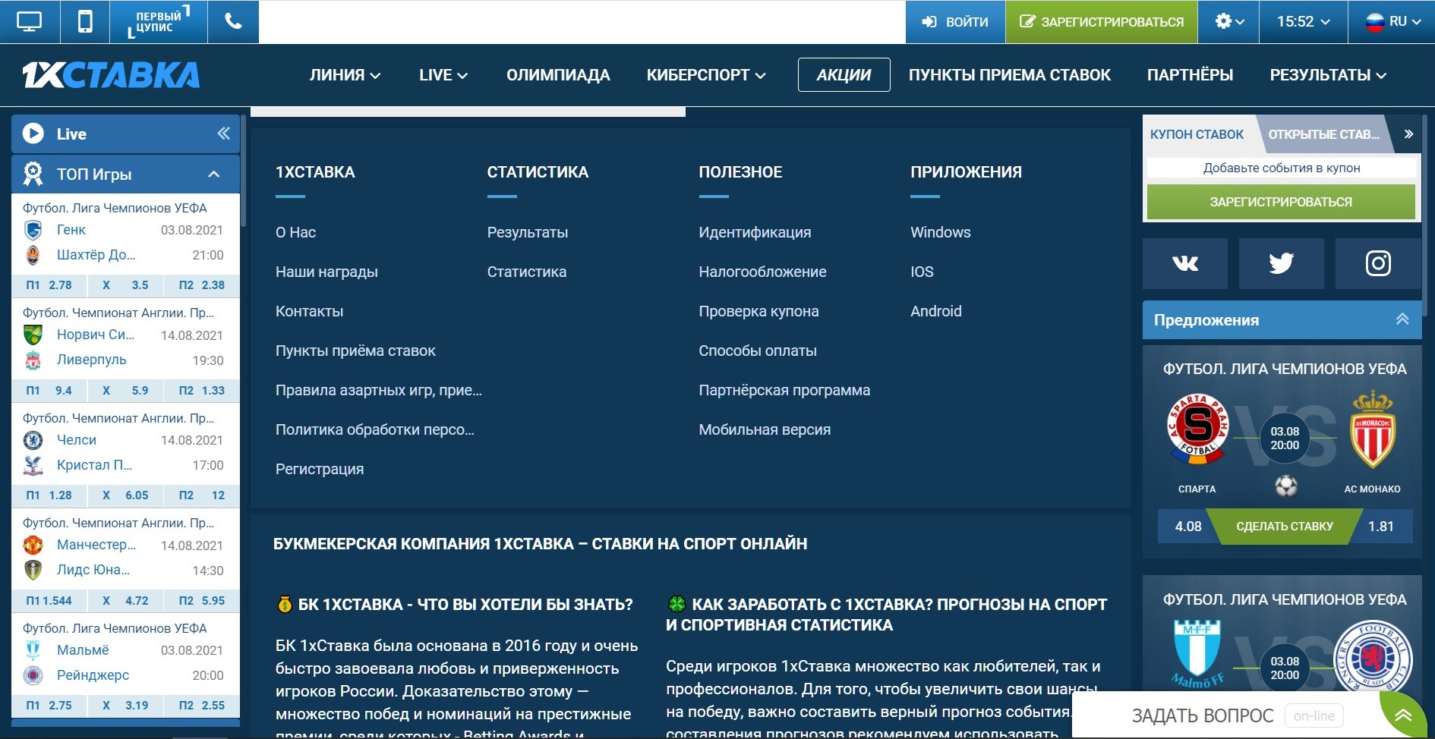Open the Android app link
This screenshot has width=1435, height=739.
tap(936, 311)
